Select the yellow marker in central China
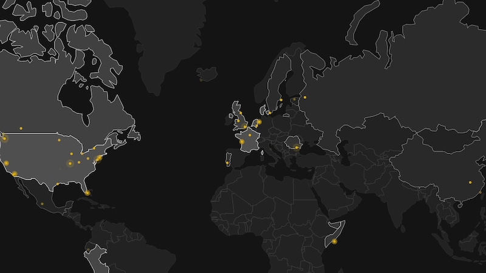 pos(470,182)
